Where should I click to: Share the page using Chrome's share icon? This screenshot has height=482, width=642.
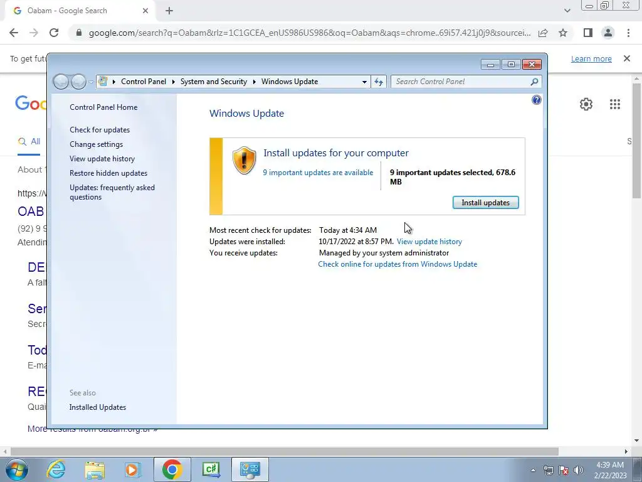pos(543,33)
